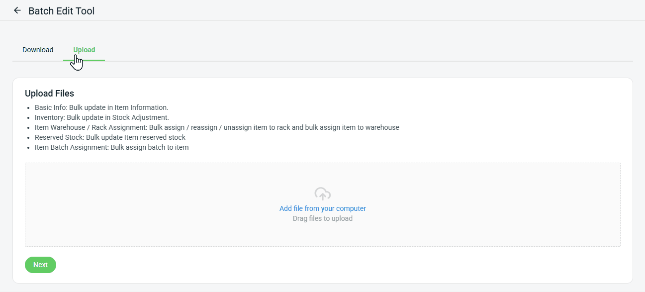Image resolution: width=645 pixels, height=292 pixels.
Task: Click the Item Warehouse / Rack Assignment line
Action: 217,127
